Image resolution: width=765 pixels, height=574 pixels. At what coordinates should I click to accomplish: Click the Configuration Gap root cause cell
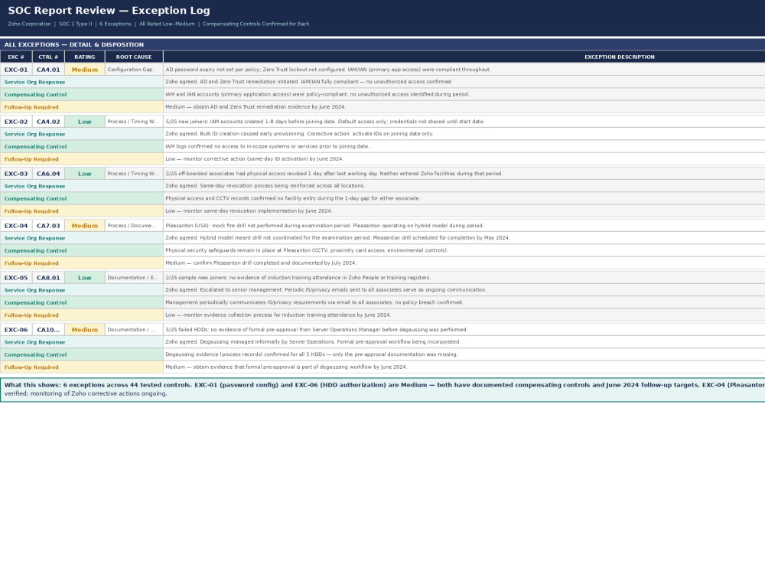[x=134, y=70]
